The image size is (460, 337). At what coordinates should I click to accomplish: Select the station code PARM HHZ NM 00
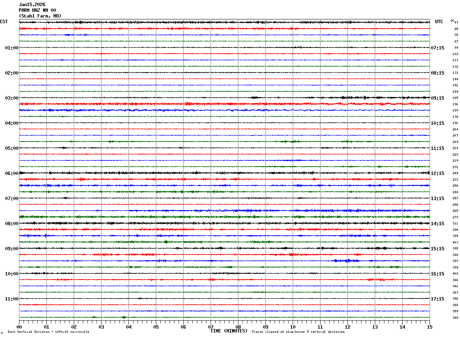click(x=37, y=10)
